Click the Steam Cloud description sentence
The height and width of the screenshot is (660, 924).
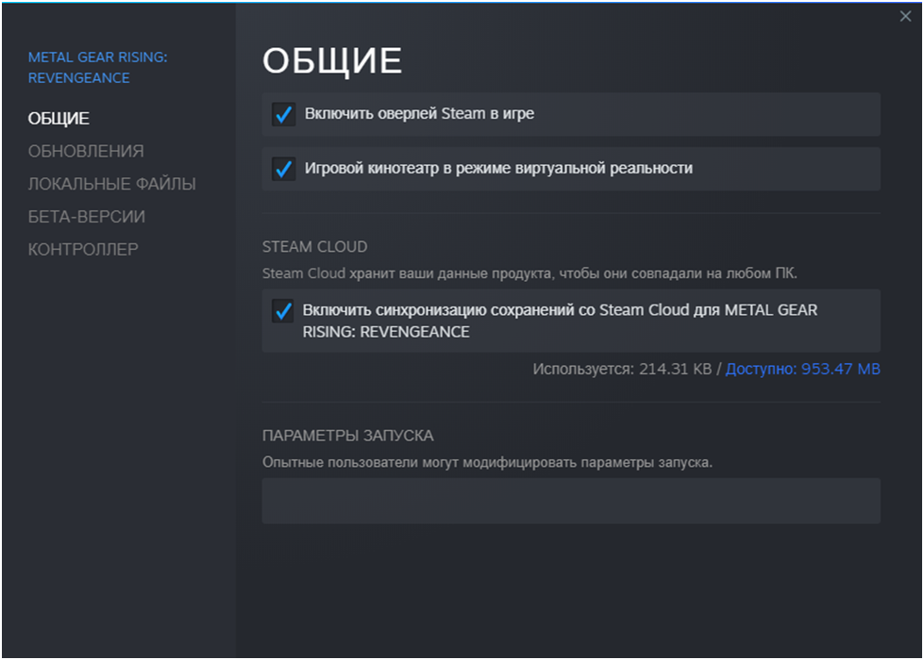pos(529,273)
